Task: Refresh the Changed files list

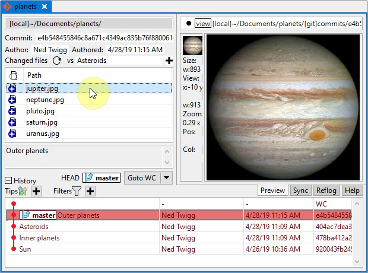Action: 57,61
